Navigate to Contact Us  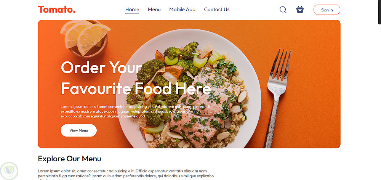[x=217, y=10]
